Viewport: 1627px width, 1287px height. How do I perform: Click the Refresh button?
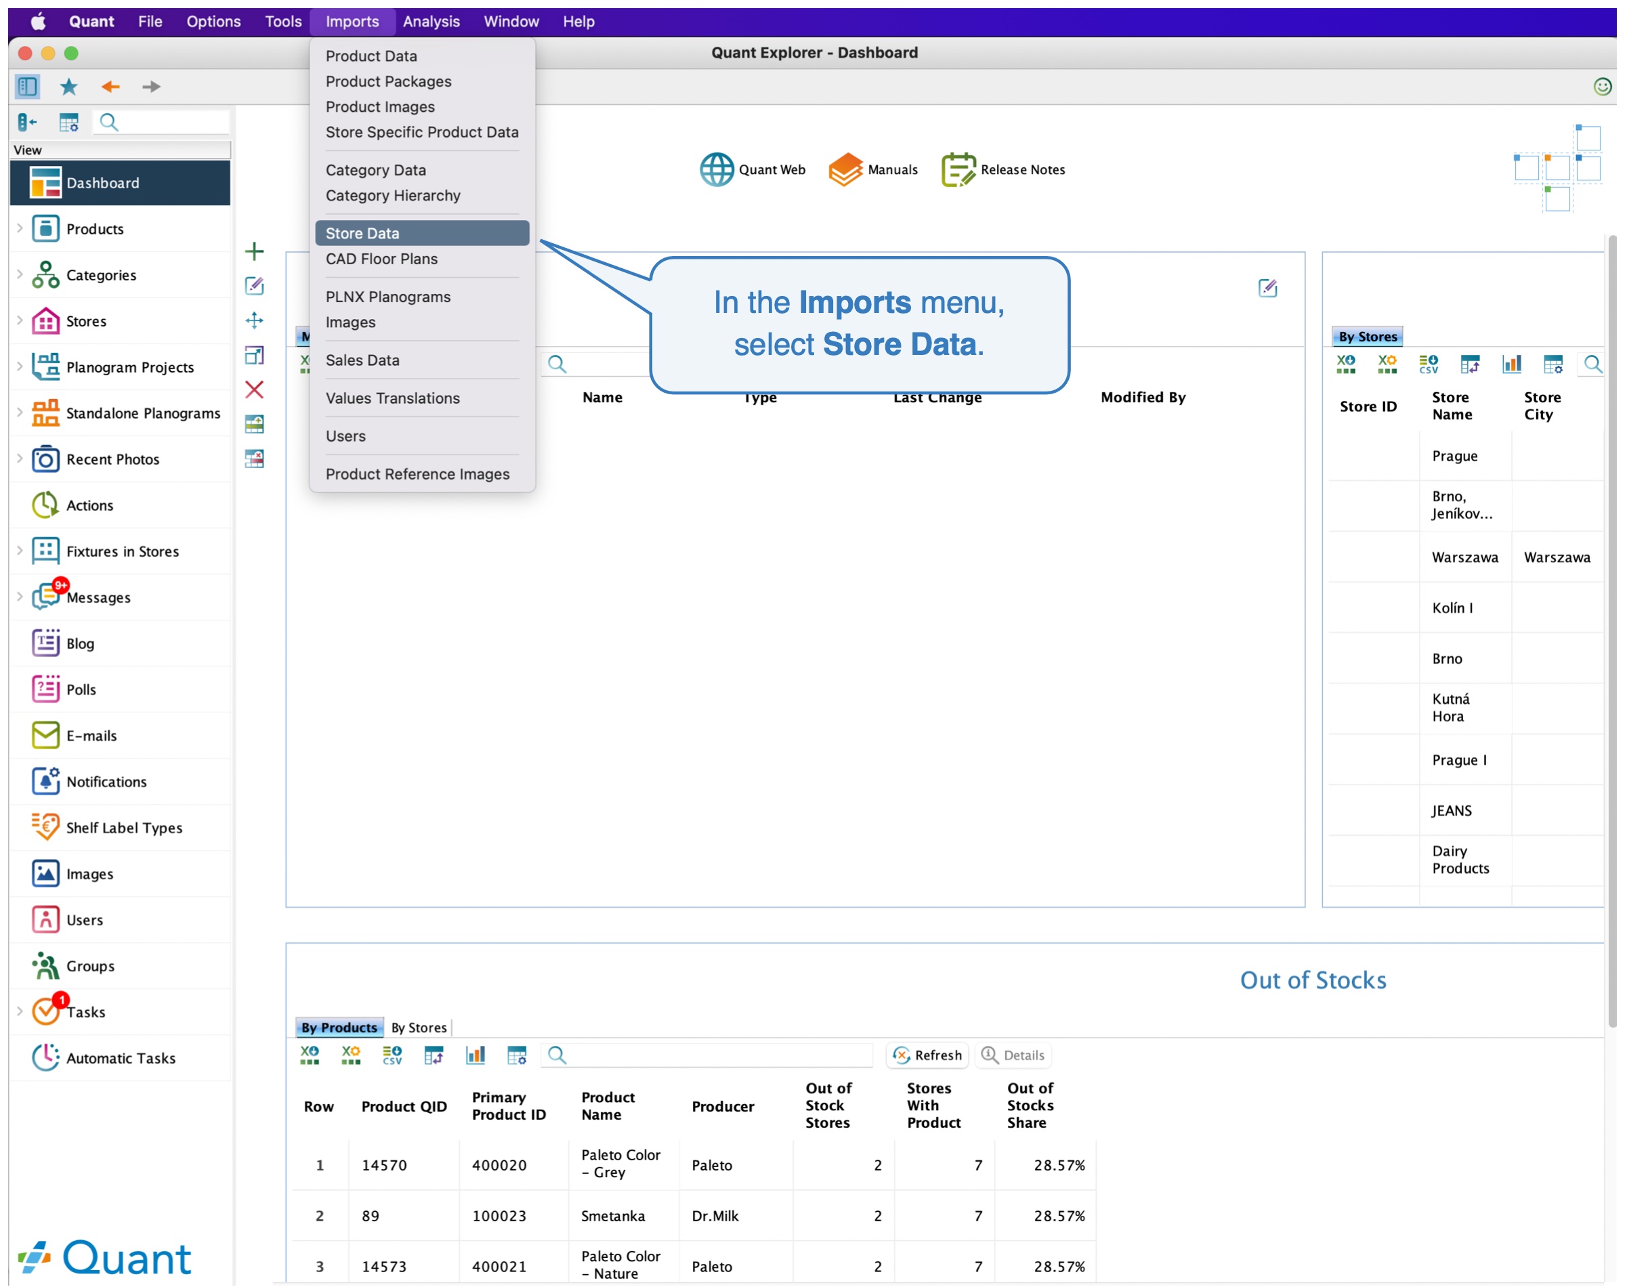[928, 1055]
